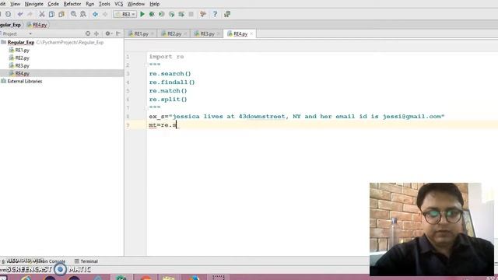Click the 'import re' code line
498x280 pixels.
coord(167,57)
